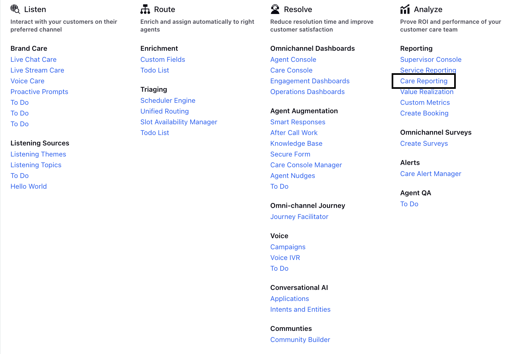Open Scheduler Engine link

[168, 101]
